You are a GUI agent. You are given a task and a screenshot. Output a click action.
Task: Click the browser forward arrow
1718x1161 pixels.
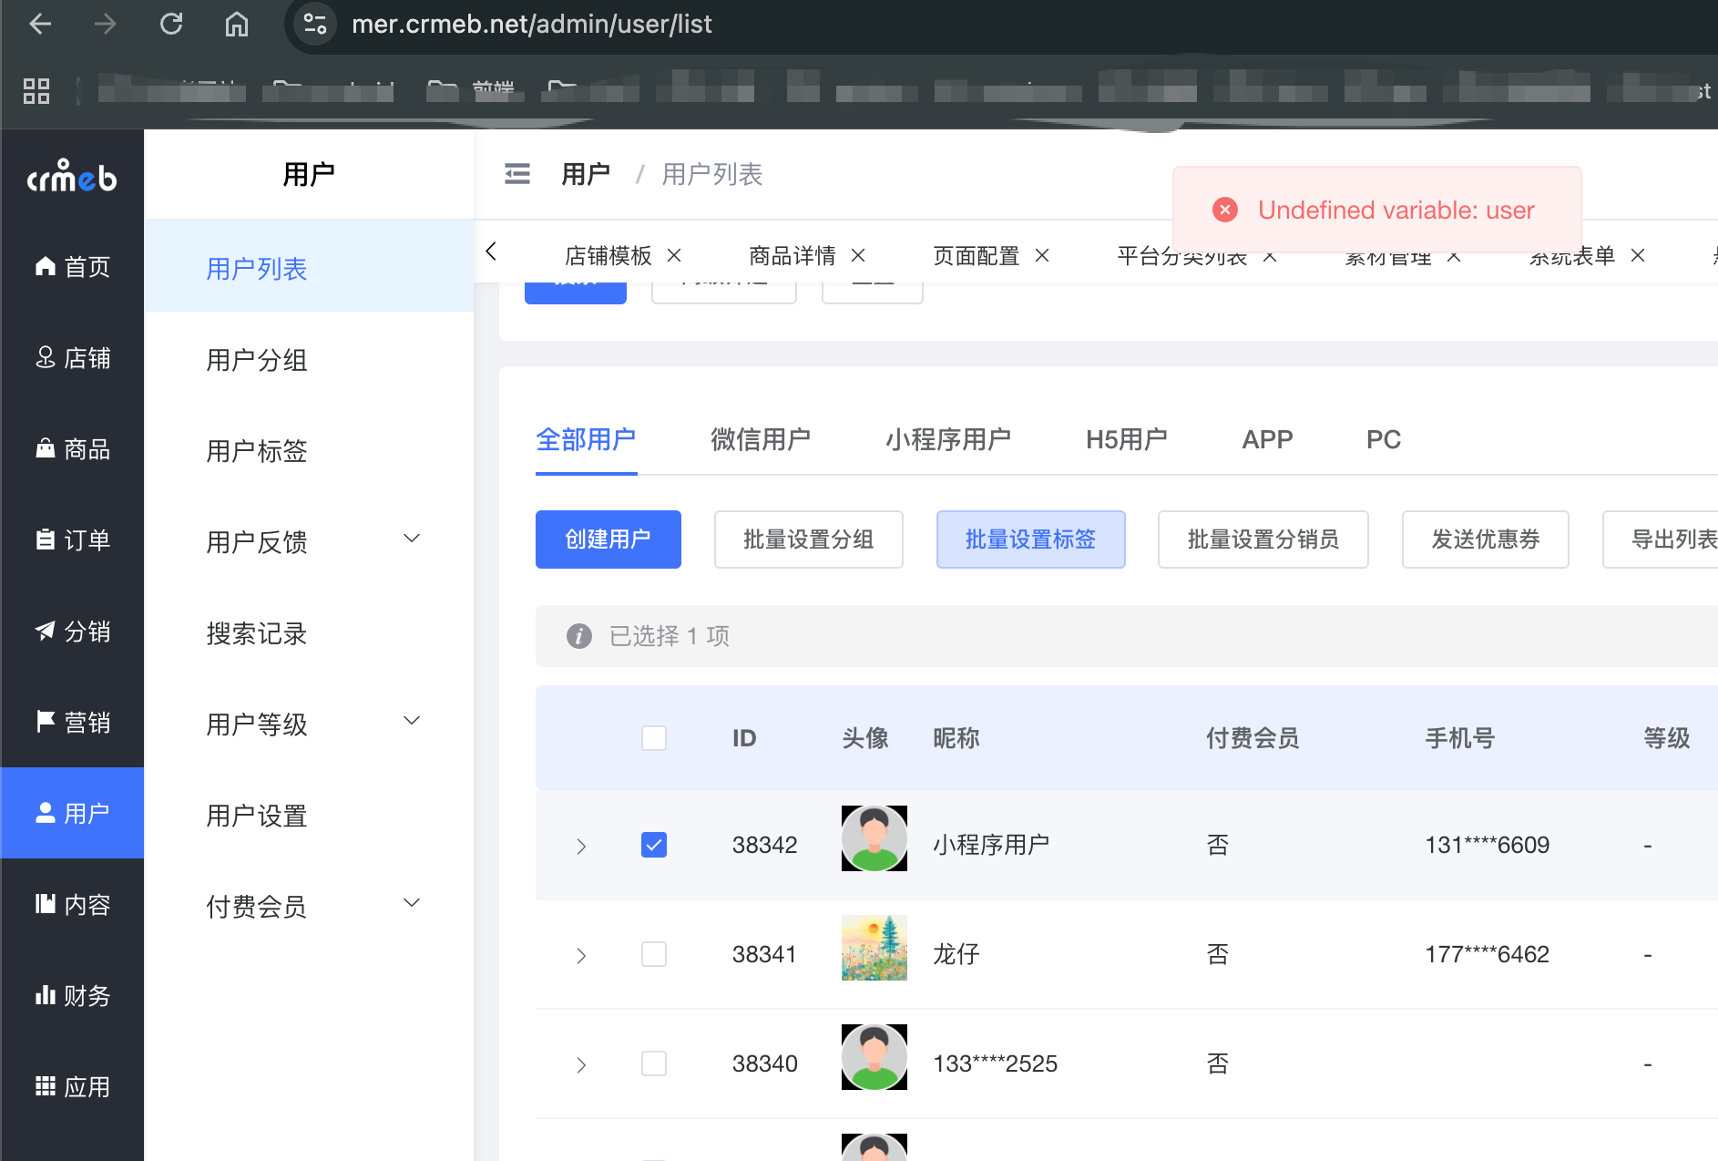coord(106,24)
